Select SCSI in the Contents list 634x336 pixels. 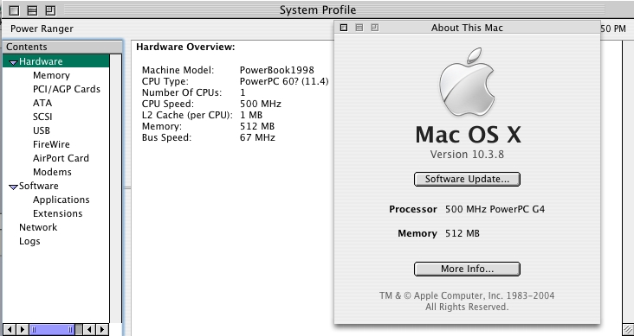click(x=42, y=117)
